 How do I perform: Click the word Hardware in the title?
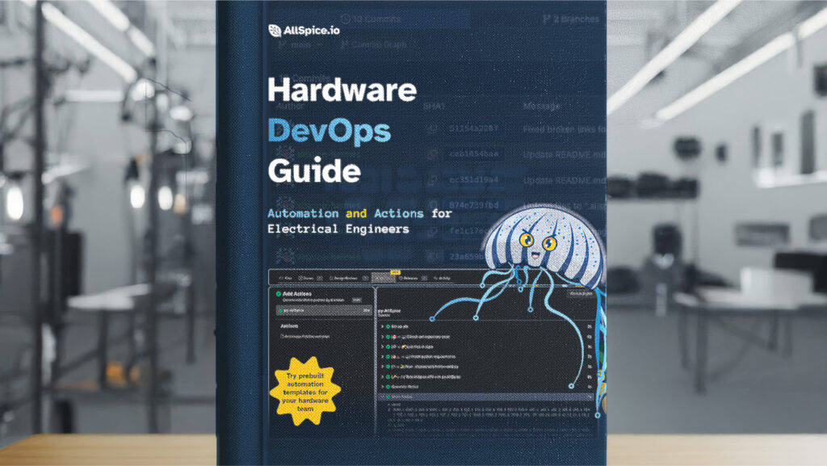pyautogui.click(x=342, y=90)
